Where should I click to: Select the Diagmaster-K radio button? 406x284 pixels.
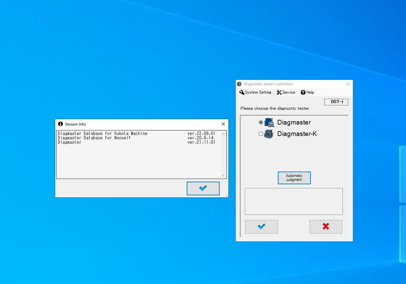261,134
